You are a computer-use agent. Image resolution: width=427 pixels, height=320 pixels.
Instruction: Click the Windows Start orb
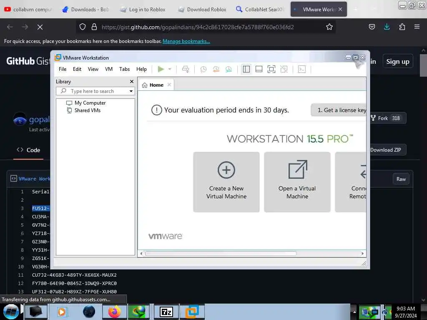[x=10, y=312]
